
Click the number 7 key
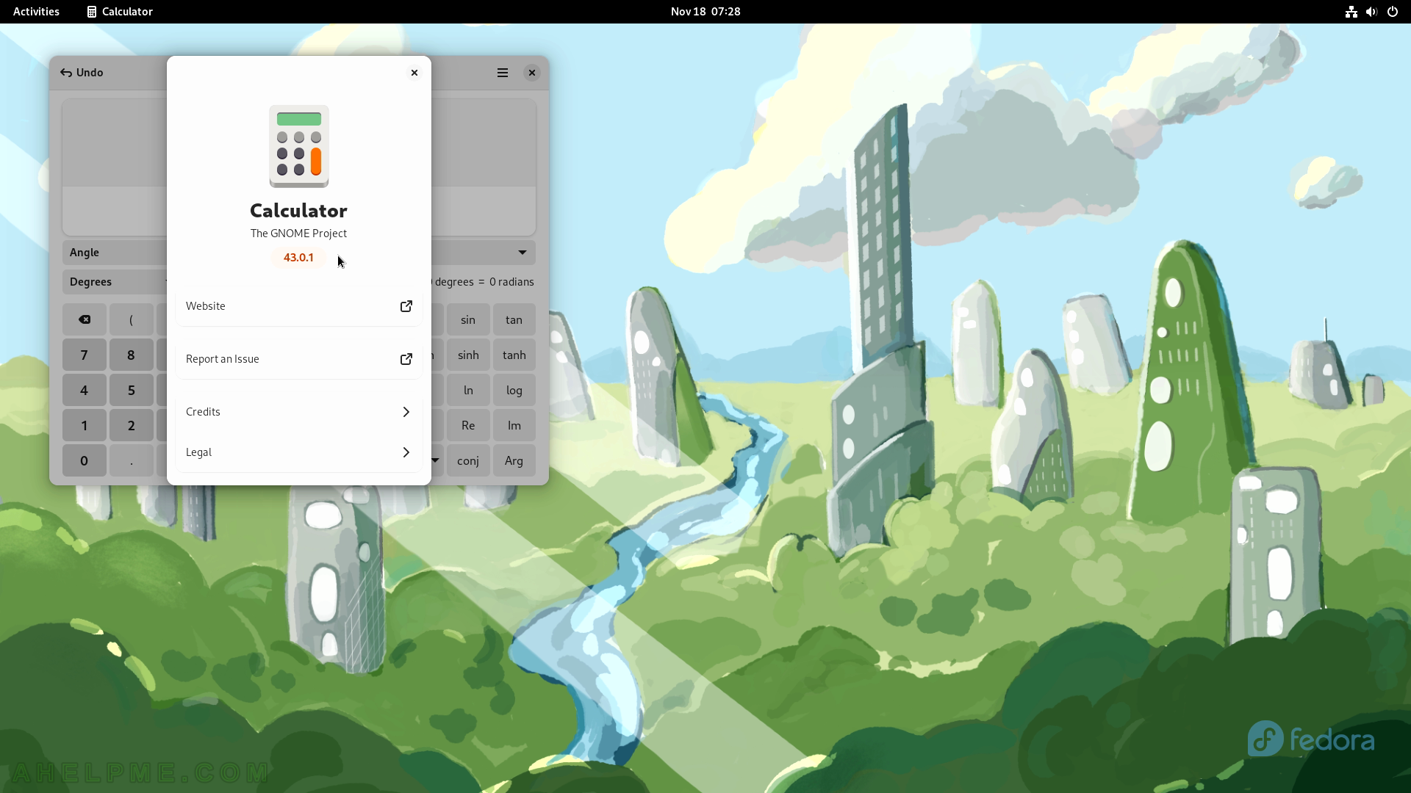[x=85, y=355]
